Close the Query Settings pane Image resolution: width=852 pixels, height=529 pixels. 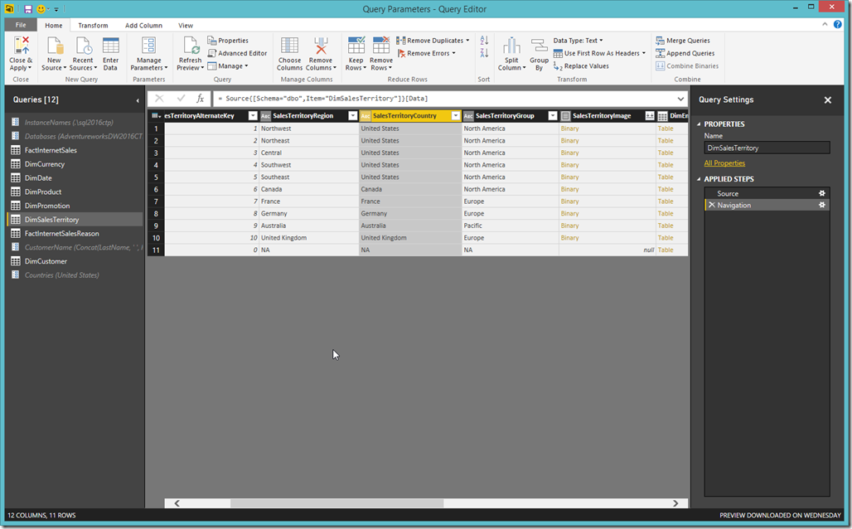pos(827,100)
